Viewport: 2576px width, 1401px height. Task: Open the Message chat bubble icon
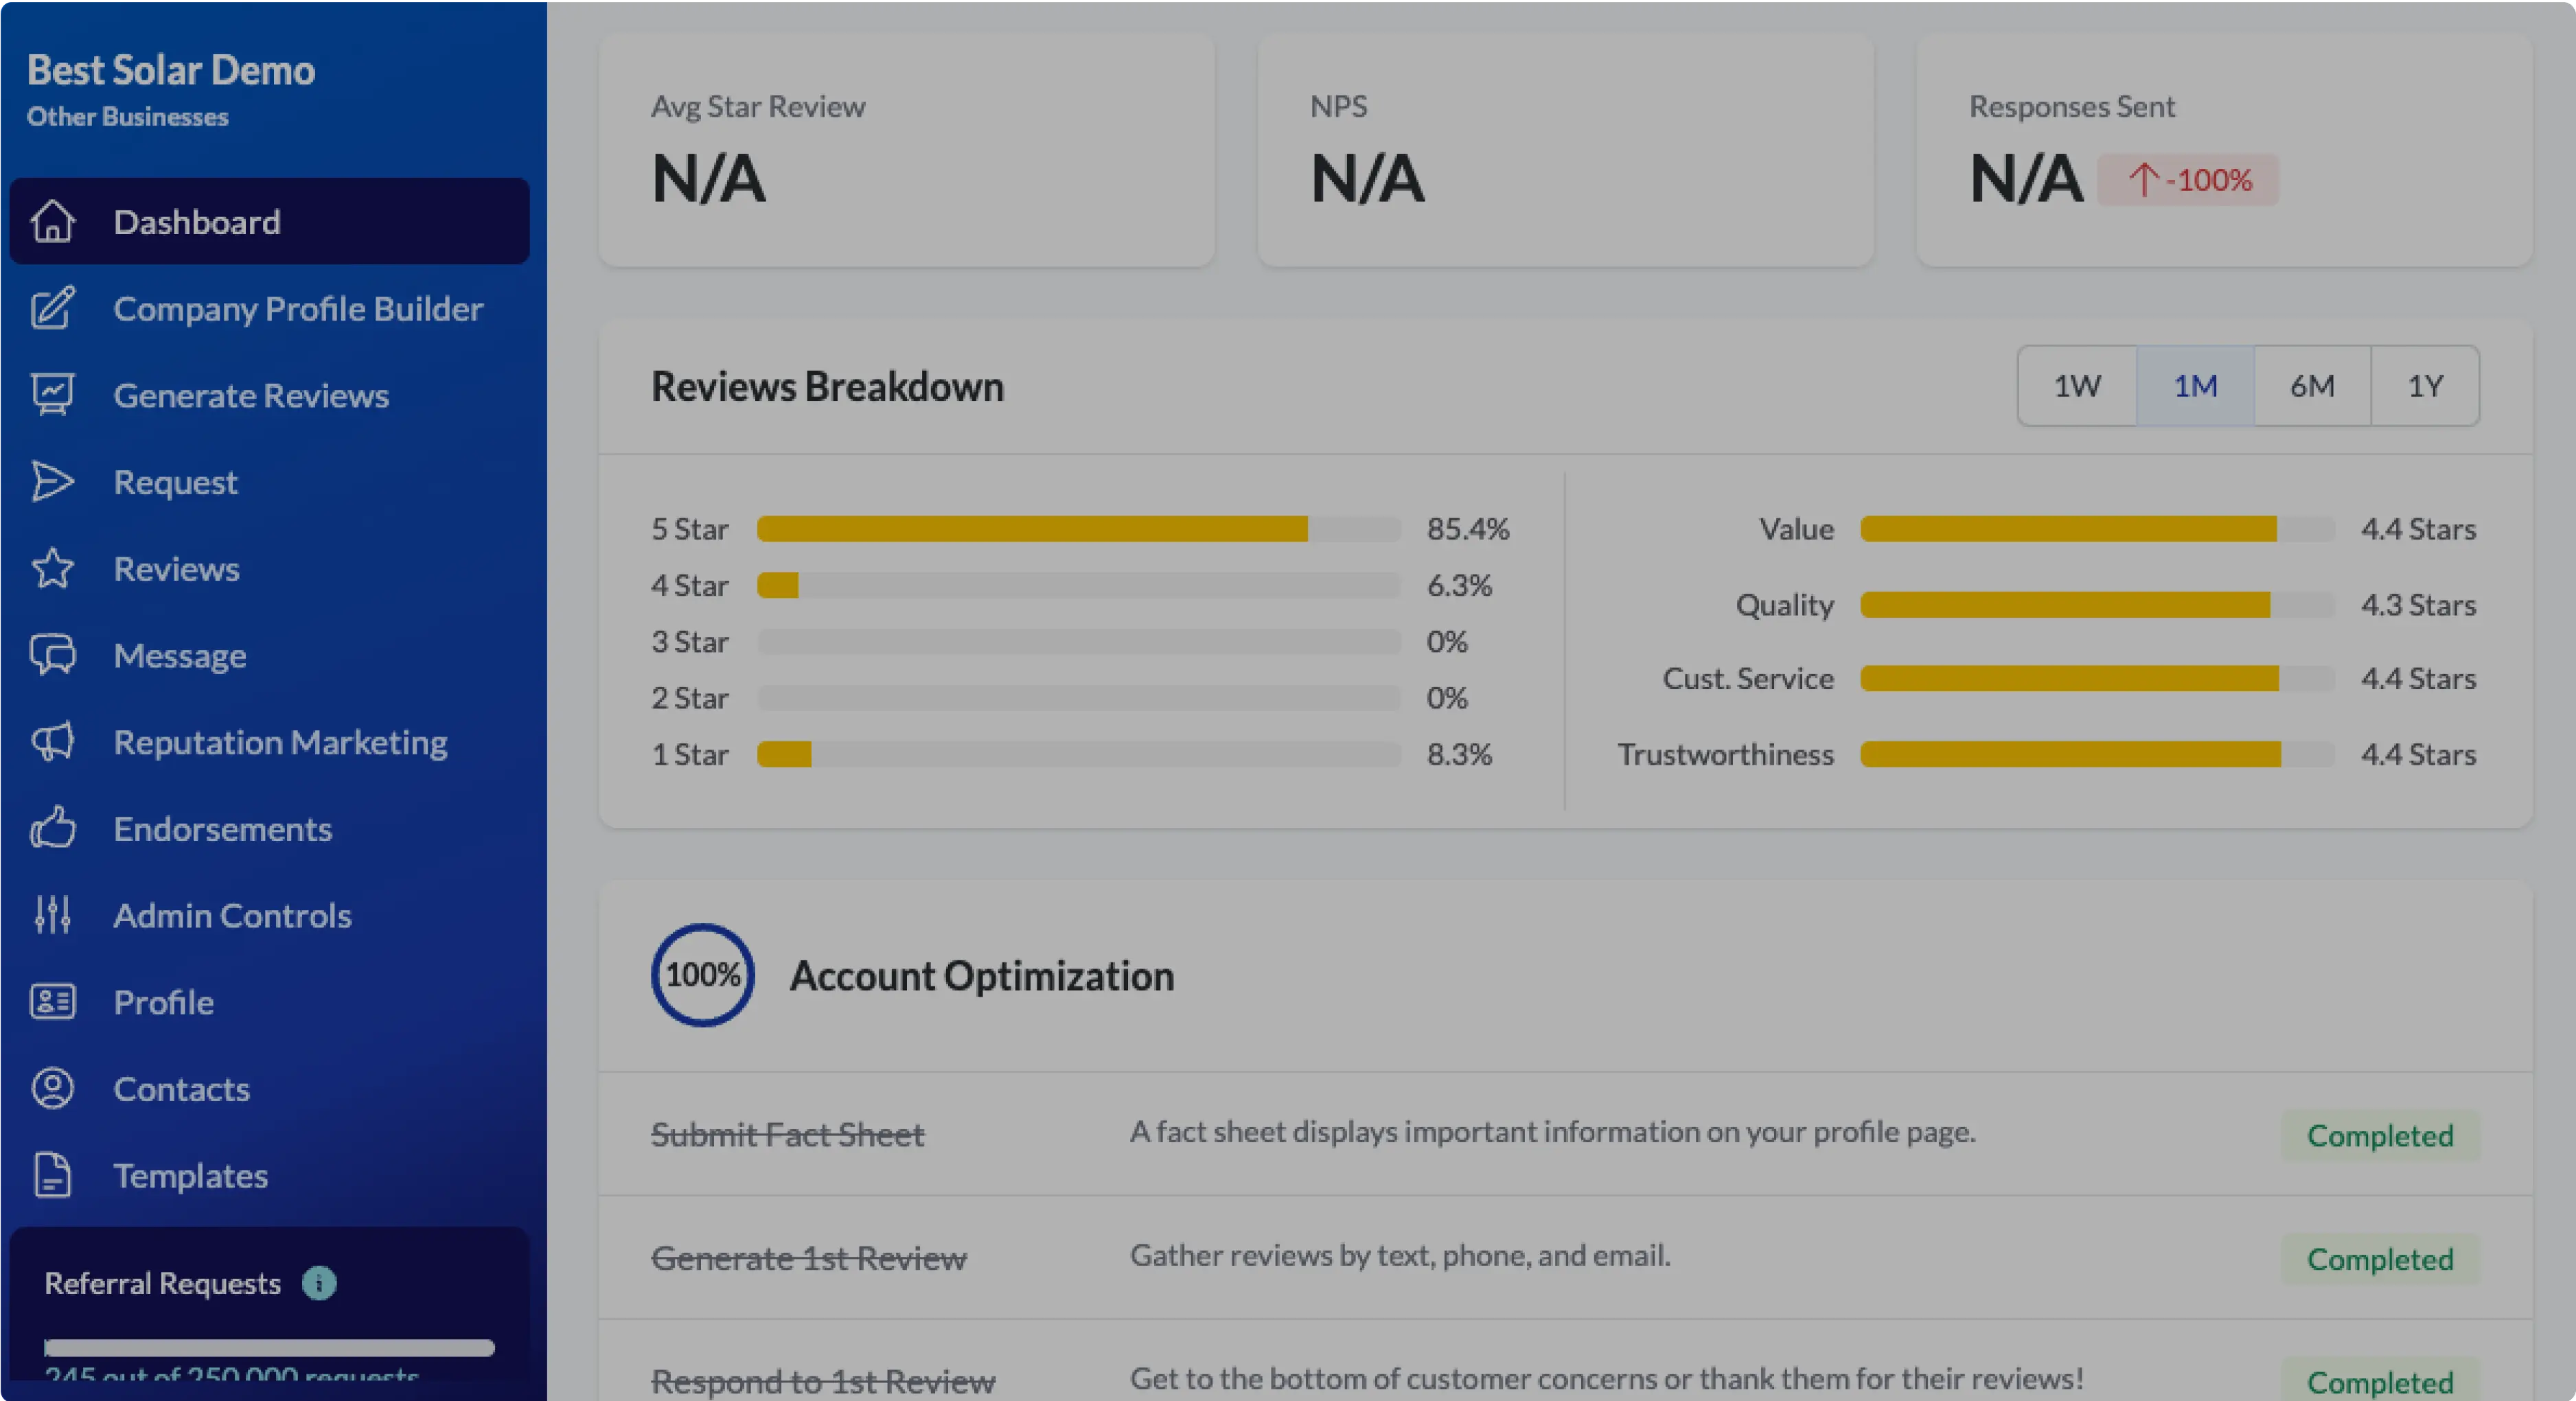52,655
